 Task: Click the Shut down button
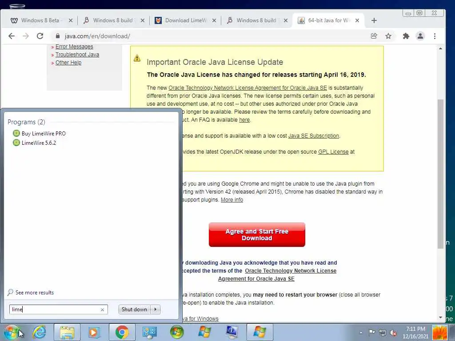point(134,309)
